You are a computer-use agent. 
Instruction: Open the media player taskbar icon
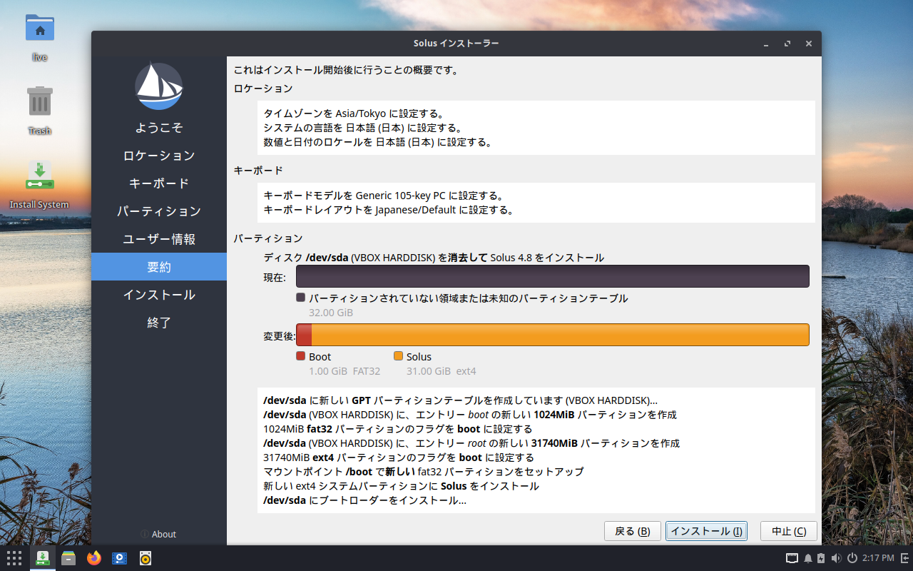click(x=120, y=558)
